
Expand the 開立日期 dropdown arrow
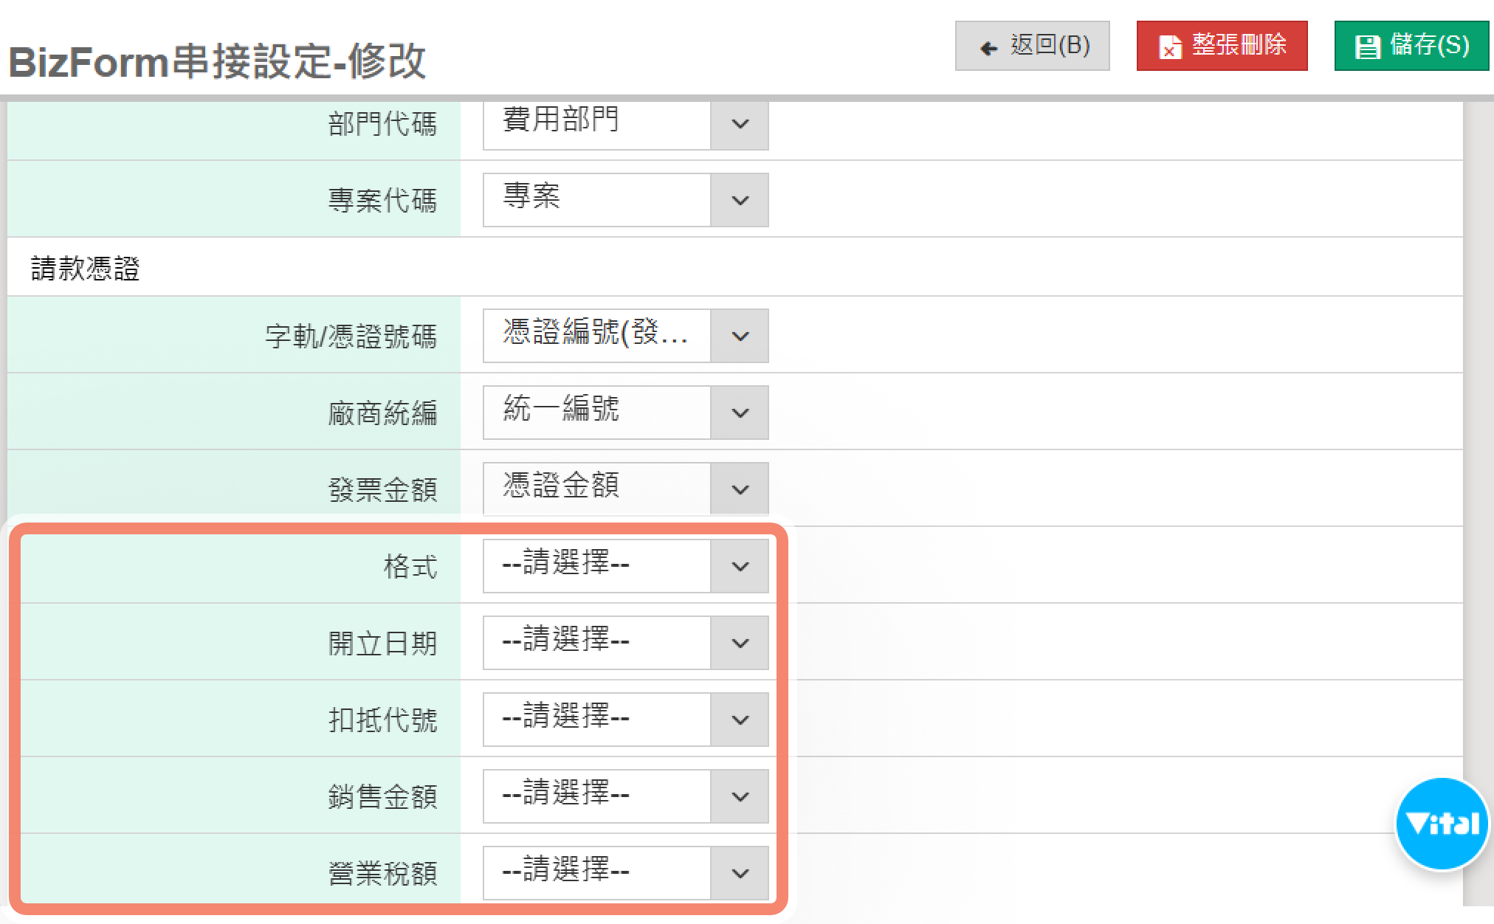pos(740,643)
